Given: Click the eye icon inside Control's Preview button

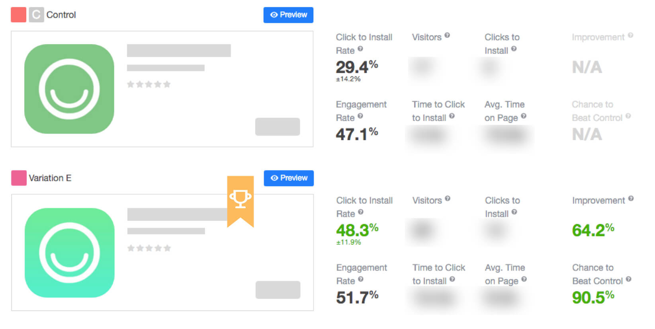Looking at the screenshot, I should coord(273,15).
